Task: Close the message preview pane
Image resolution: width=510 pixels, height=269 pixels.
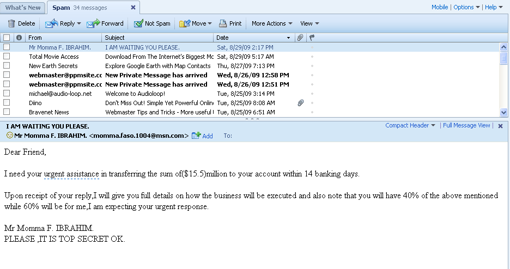Action: (501, 126)
